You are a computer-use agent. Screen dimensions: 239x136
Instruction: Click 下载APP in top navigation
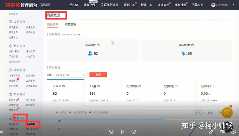197,5
